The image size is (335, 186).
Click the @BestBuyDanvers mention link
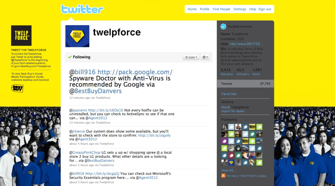[97, 91]
